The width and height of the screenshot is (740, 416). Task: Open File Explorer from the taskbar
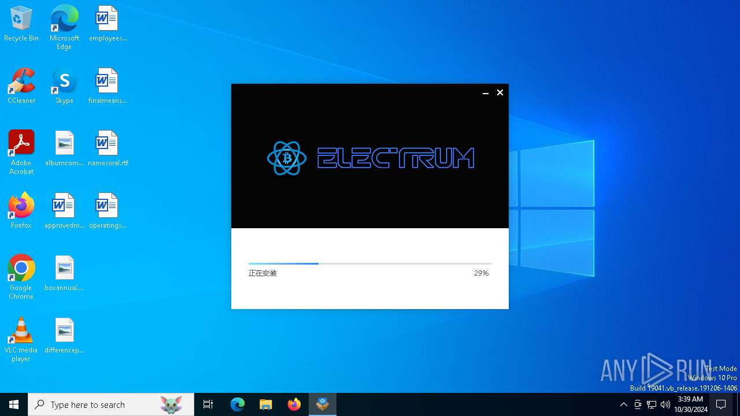265,404
